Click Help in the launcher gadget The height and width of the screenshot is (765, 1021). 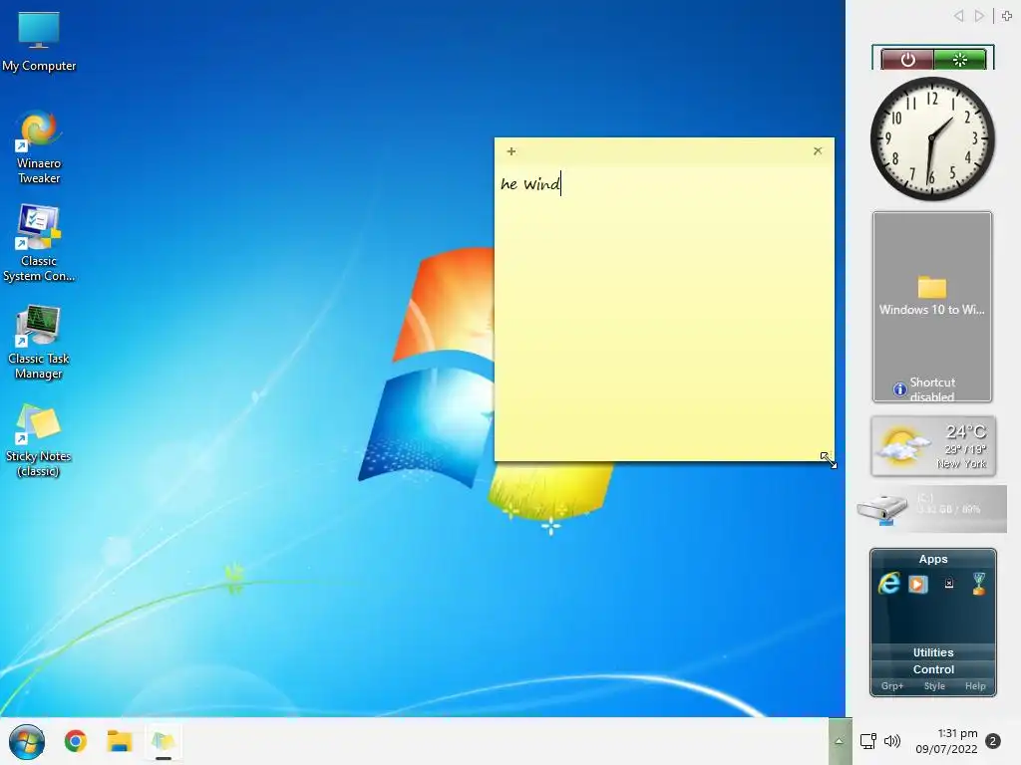[x=975, y=686]
